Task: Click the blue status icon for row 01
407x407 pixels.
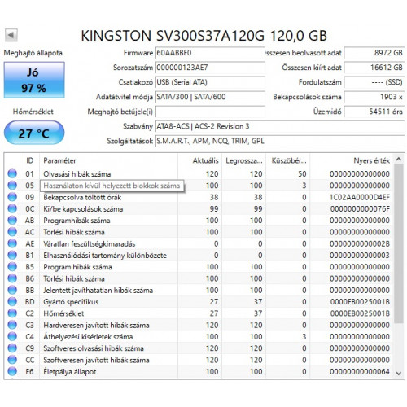Action: 12,173
